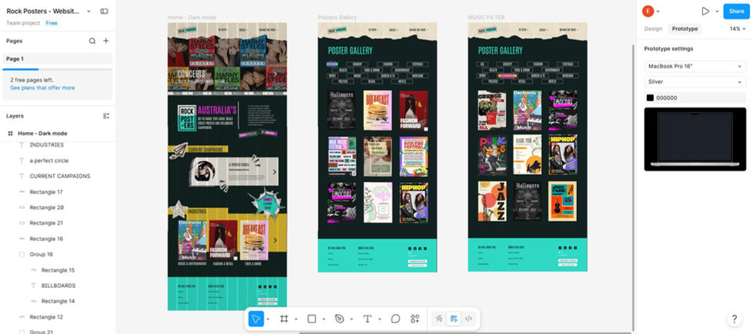Click the blue Share button
The image size is (753, 334).
736,11
